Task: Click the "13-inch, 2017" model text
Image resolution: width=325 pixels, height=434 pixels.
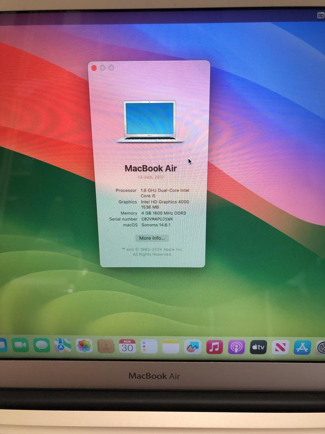Action: point(151,177)
